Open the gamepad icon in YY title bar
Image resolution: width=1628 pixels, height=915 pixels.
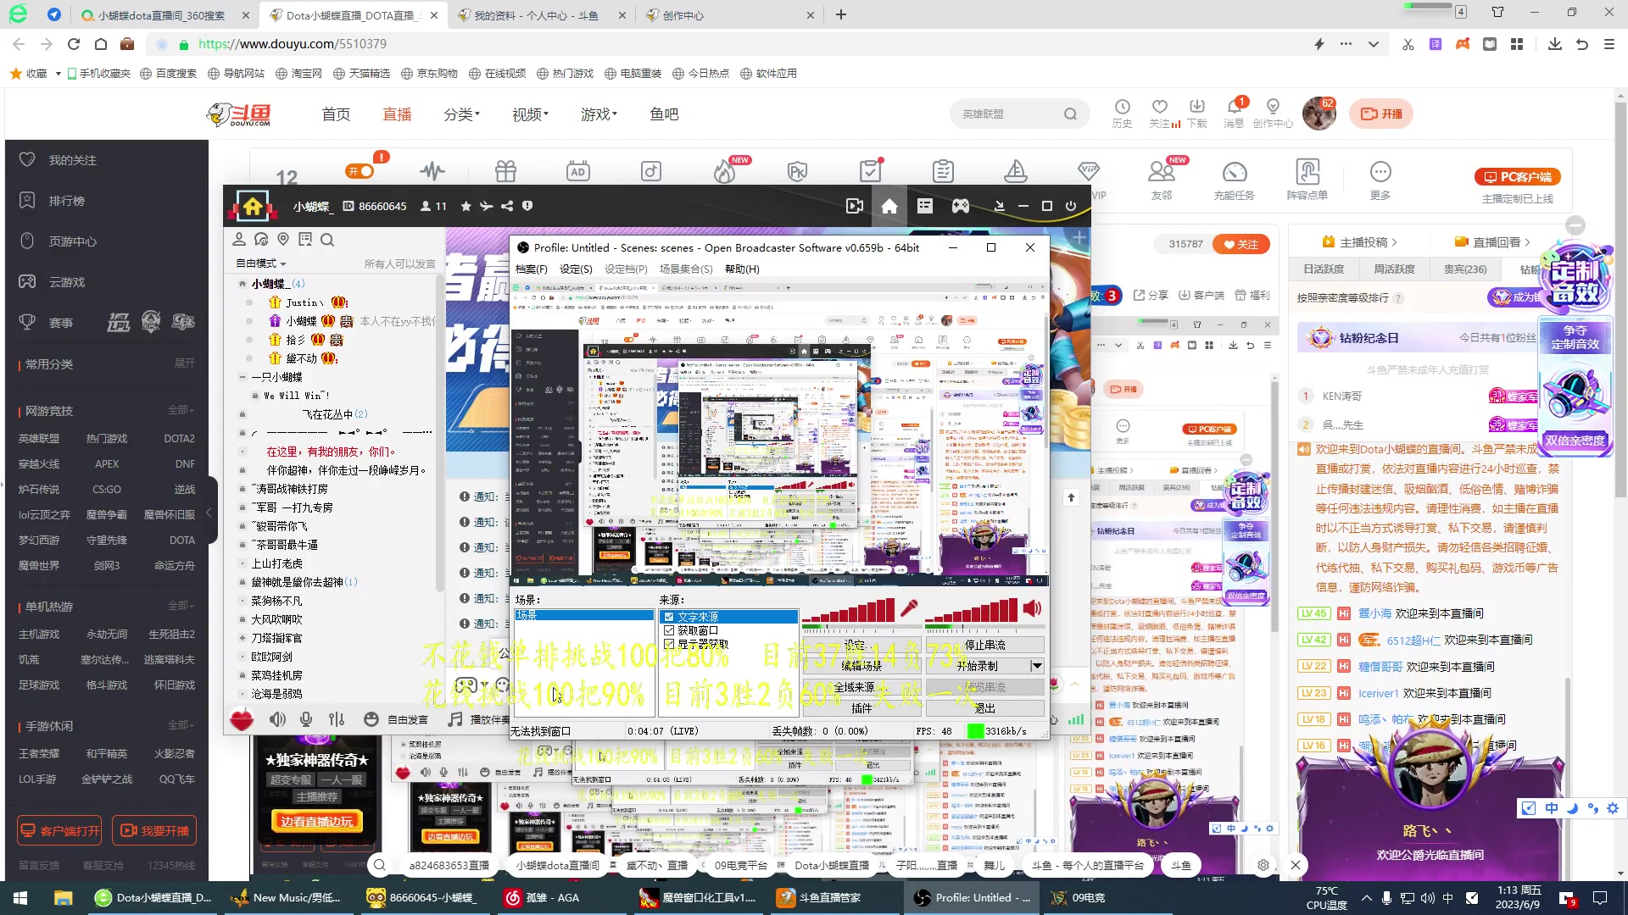pos(960,206)
